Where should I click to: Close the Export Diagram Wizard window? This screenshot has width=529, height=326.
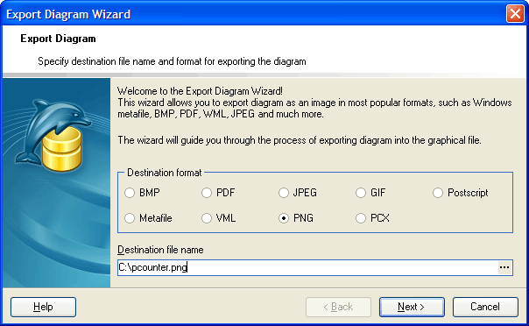click(x=515, y=14)
